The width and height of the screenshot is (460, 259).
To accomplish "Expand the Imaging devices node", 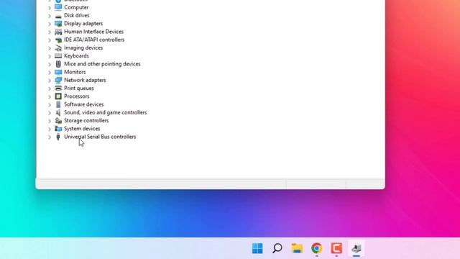I will coord(50,48).
